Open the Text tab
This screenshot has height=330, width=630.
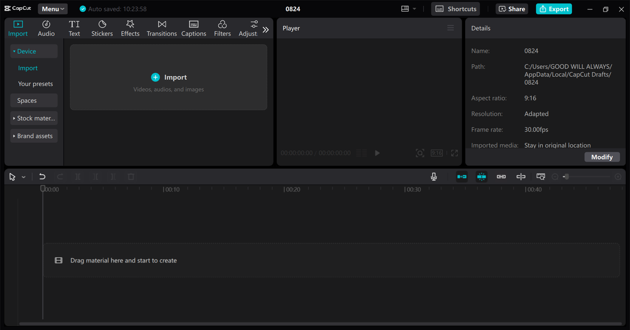[74, 29]
